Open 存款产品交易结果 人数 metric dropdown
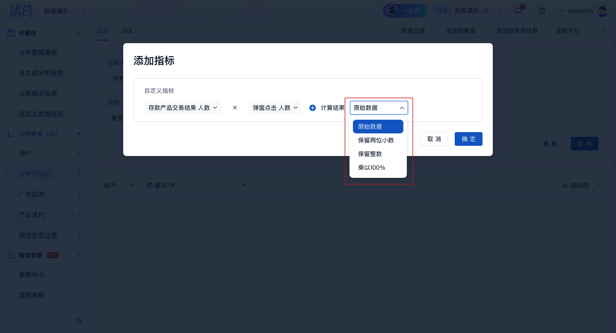Screen dimensions: 616x333 tap(183, 108)
